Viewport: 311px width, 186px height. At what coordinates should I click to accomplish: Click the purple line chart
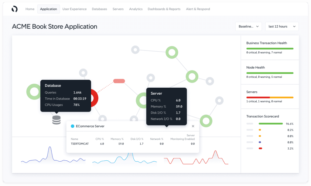pyautogui.click(x=53, y=155)
